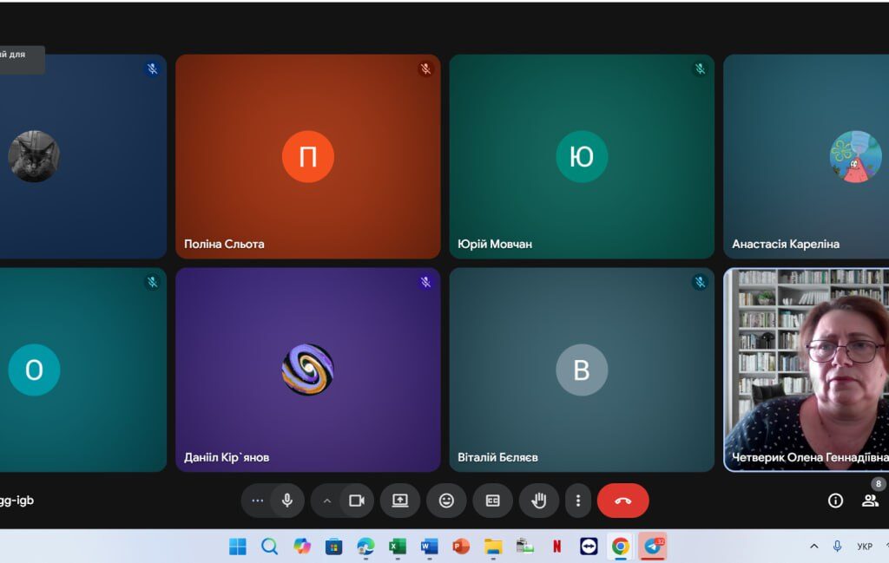Toggle closed captions
The height and width of the screenshot is (563, 889).
click(492, 501)
